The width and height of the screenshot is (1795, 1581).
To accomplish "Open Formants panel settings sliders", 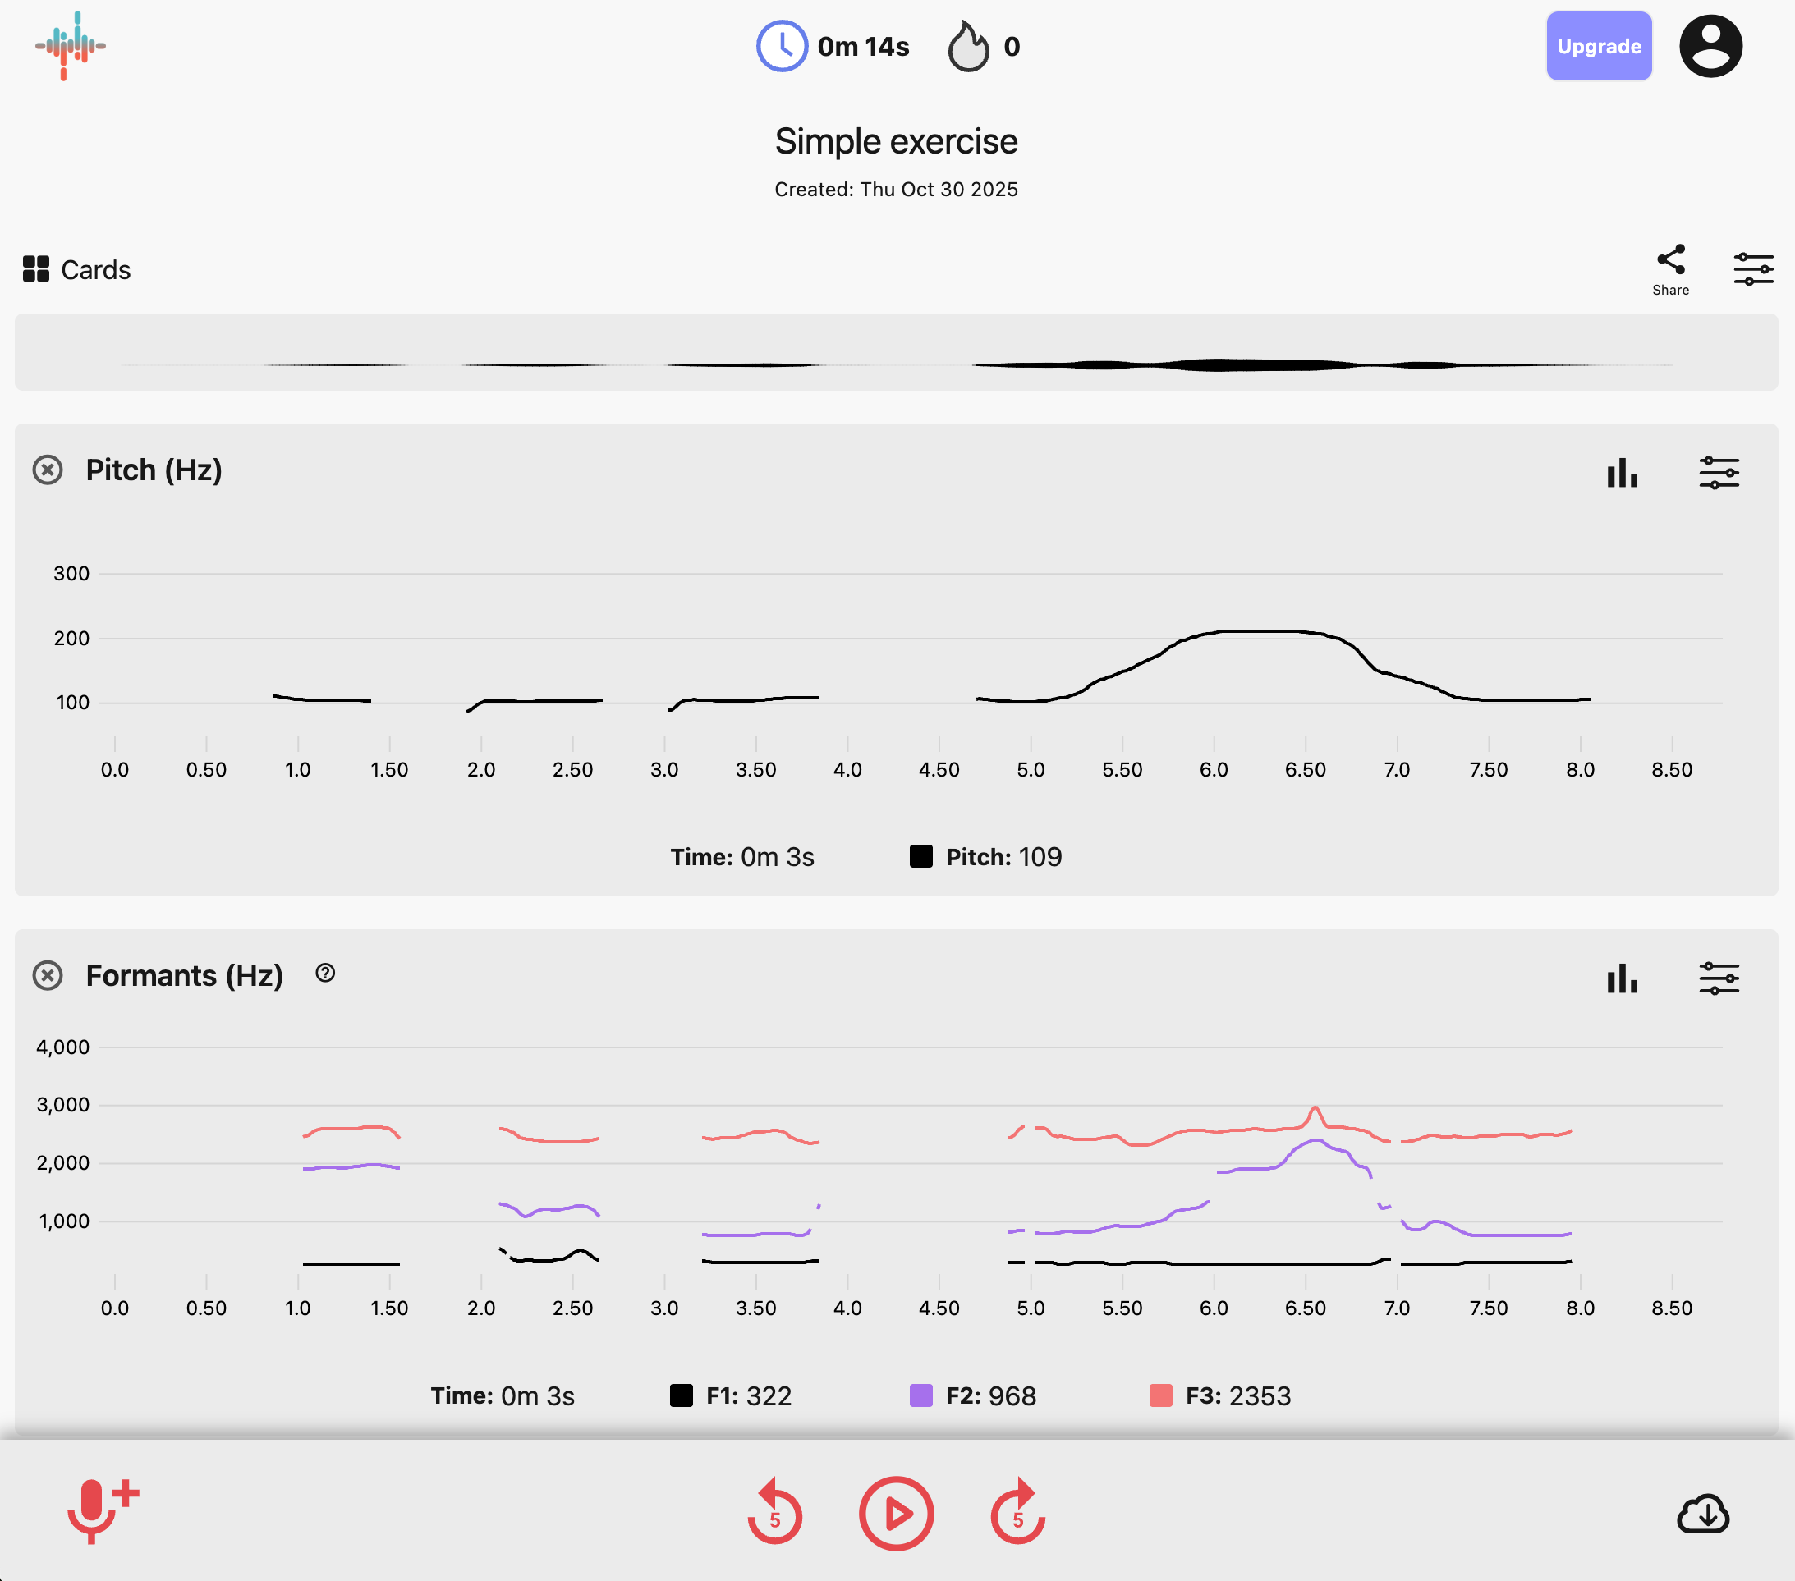I will pyautogui.click(x=1718, y=978).
